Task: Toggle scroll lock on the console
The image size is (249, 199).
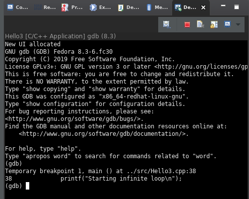Action: click(x=214, y=24)
